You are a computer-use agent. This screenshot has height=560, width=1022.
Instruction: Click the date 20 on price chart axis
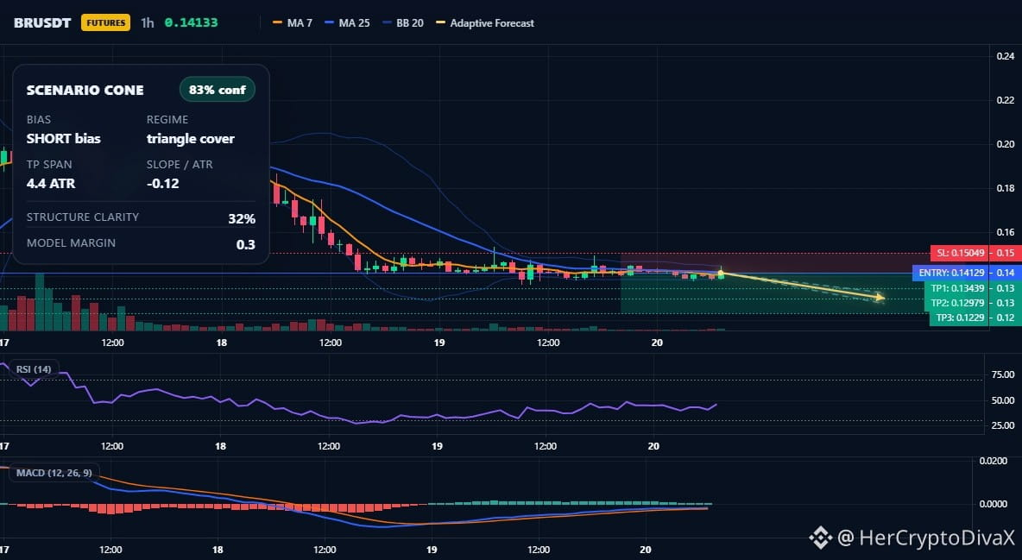(x=656, y=343)
